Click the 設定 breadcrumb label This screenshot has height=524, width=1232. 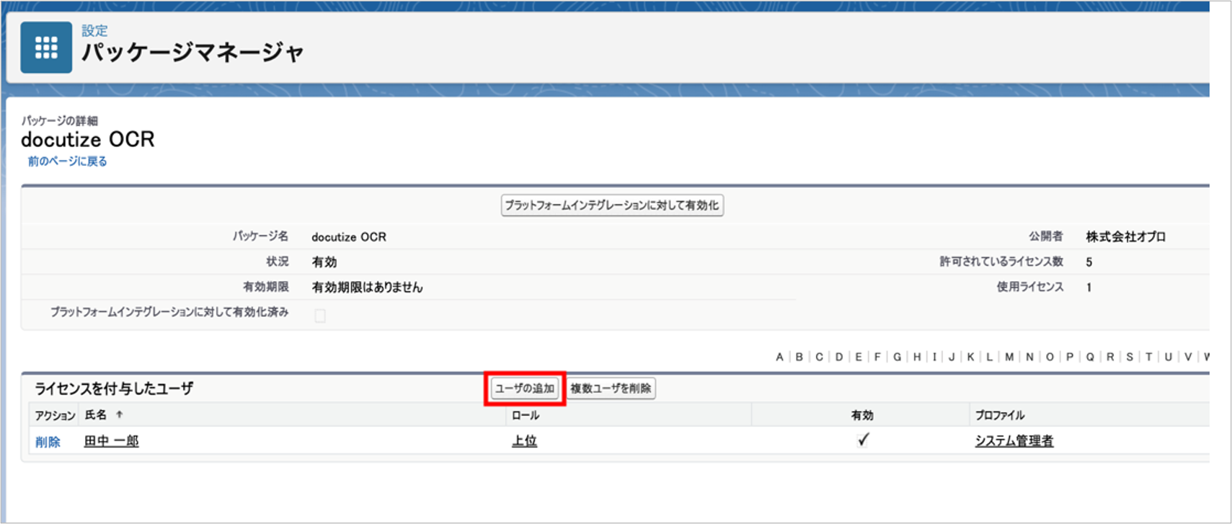point(94,30)
